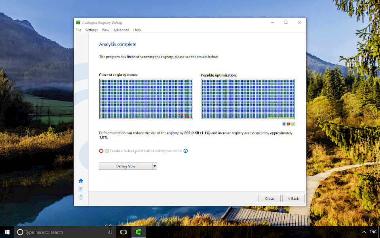This screenshot has width=380, height=238.
Task: Open the Home sidebar icon
Action: click(x=81, y=181)
